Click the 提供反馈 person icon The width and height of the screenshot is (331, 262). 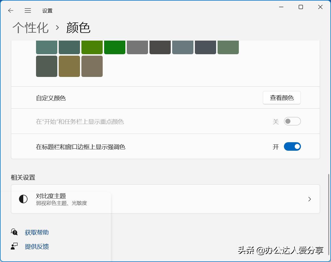14,246
